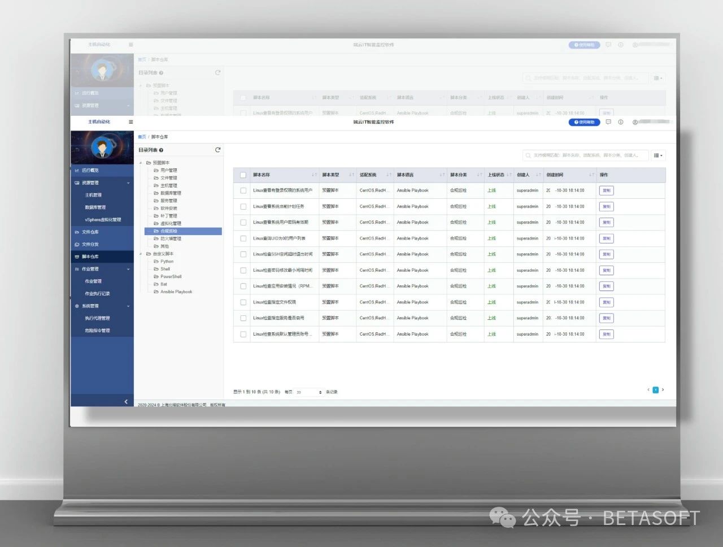Open the column display settings grid icon
Screen dimensions: 723x547
coord(657,155)
